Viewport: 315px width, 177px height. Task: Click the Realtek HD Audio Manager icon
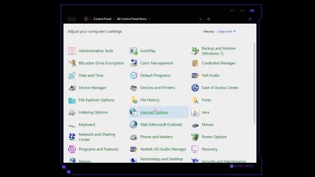click(133, 149)
